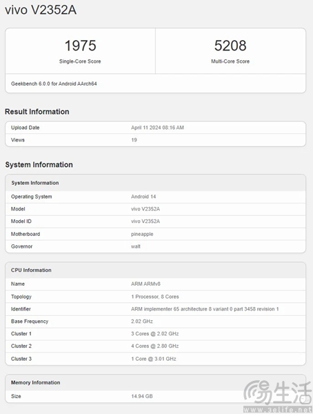Viewport: 313px width, 414px height.
Task: Select the single-core score 1975
Action: pyautogui.click(x=80, y=46)
